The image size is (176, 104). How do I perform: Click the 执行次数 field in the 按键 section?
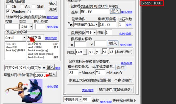tap(40, 27)
